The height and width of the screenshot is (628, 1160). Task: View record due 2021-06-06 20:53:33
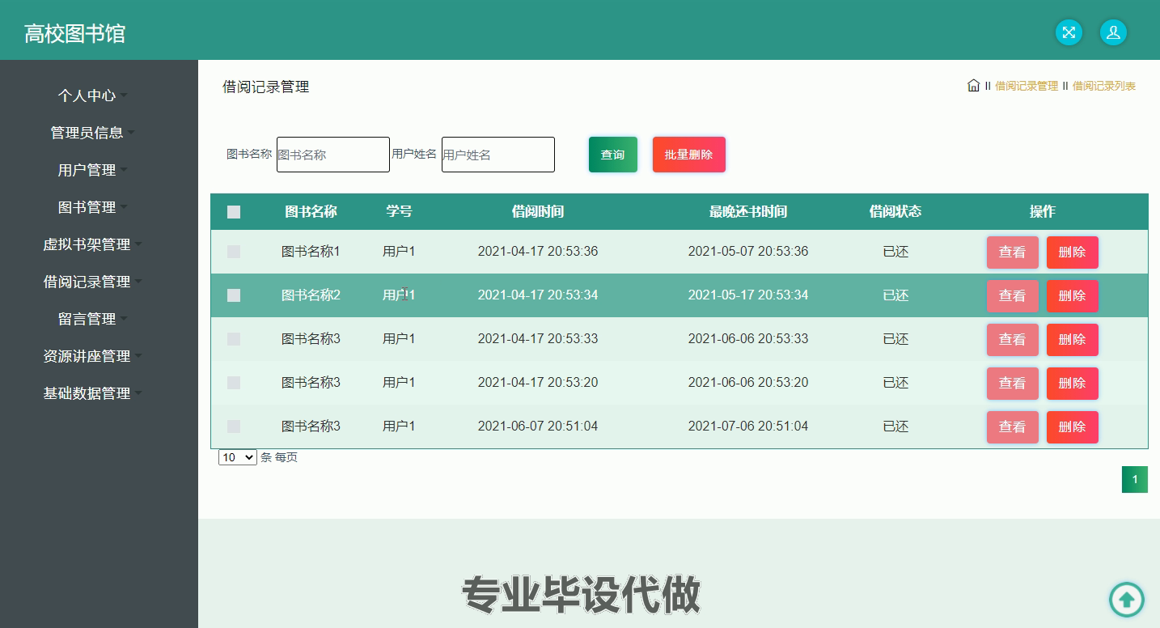[1013, 340]
